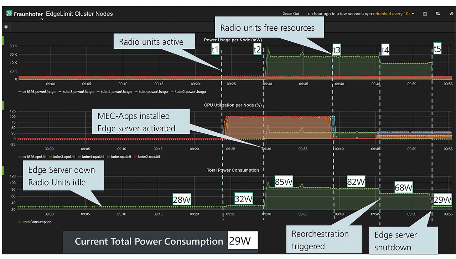Screen dimensions: 456x259
Task: Click green row handle beside Total Power Consumption
Action: click(x=3, y=170)
